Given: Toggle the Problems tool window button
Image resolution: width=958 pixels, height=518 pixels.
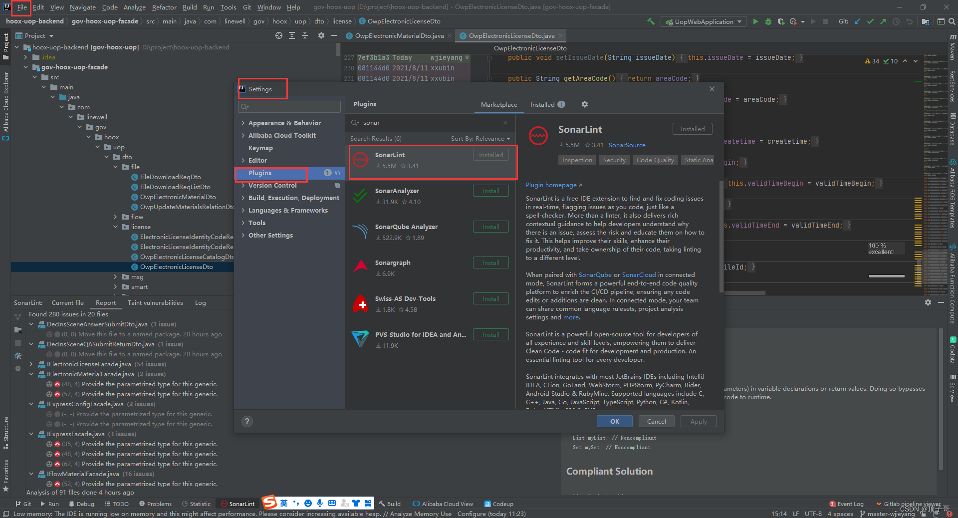Looking at the screenshot, I should click(155, 504).
